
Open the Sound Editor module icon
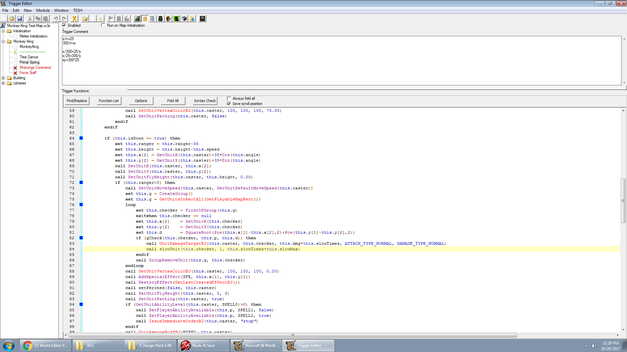click(152, 19)
